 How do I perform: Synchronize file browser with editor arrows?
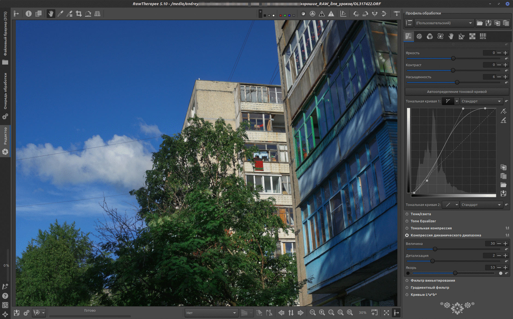pos(291,313)
